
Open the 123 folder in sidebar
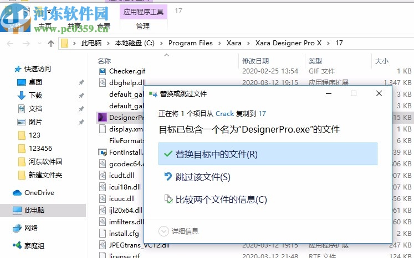[34, 135]
